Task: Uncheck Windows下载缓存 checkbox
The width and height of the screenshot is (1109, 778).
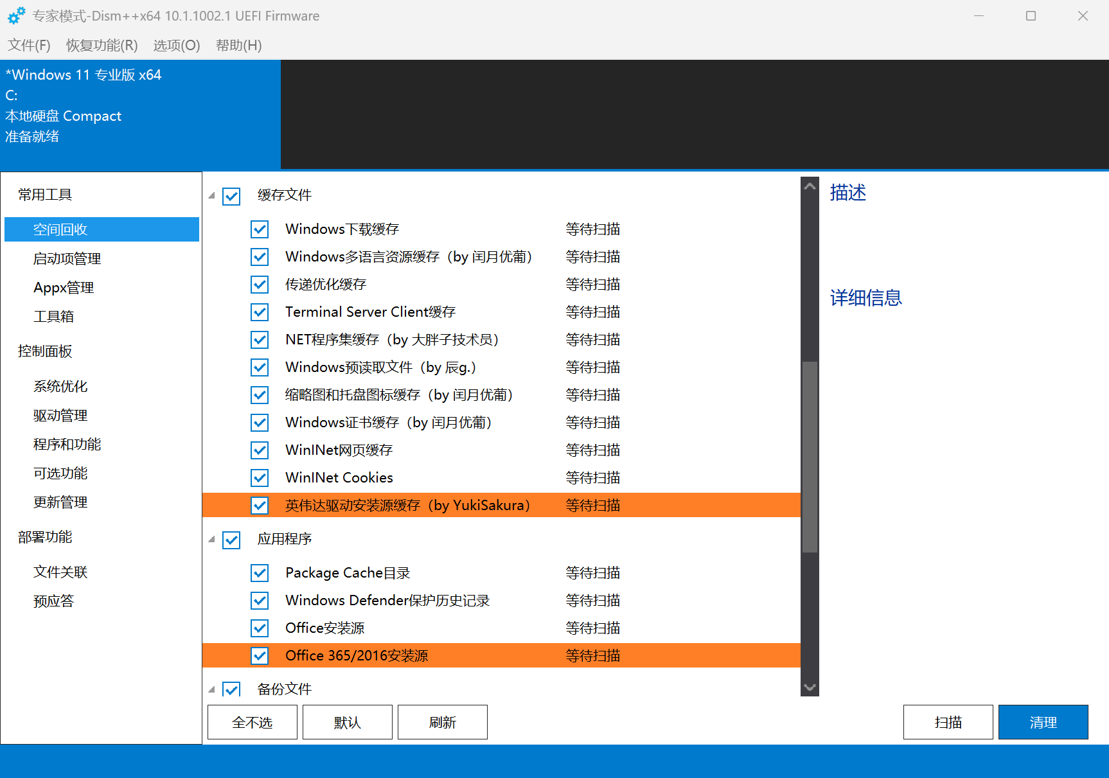Action: (x=260, y=229)
